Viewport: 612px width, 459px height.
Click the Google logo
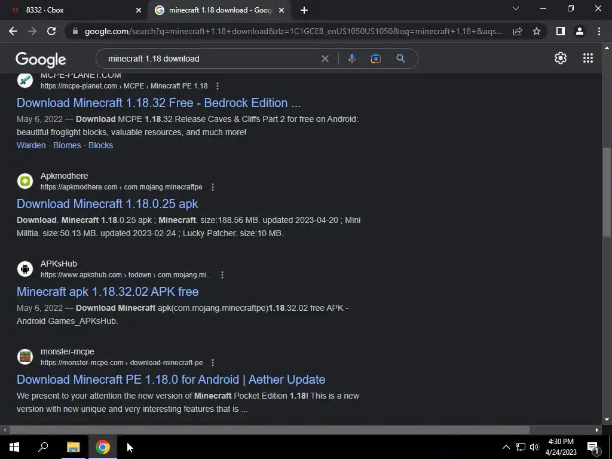click(41, 59)
